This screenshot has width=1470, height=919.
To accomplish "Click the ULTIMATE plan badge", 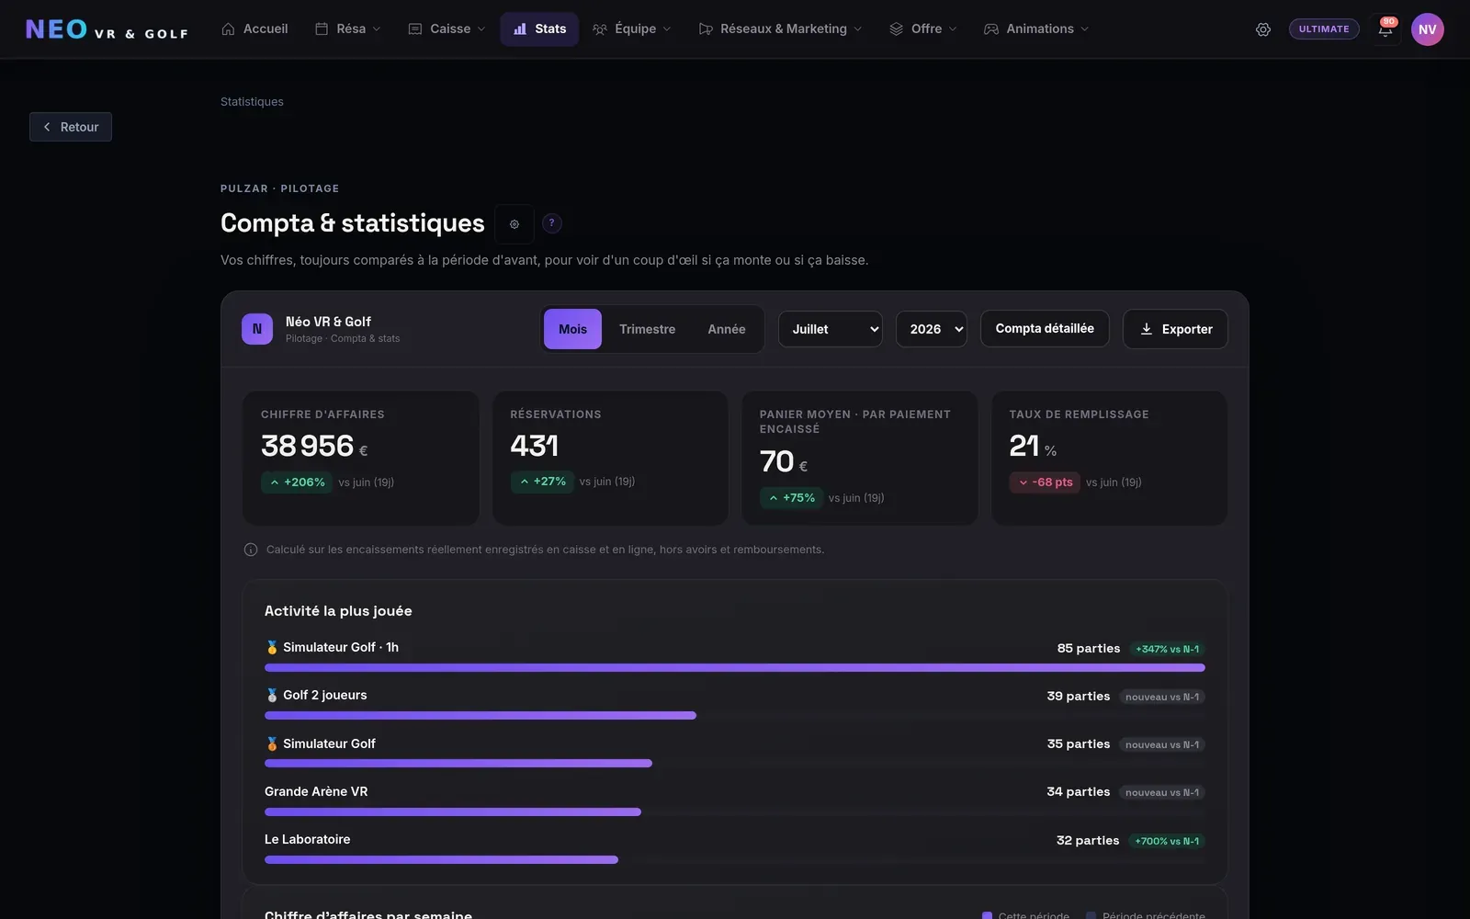I will 1324,29.
